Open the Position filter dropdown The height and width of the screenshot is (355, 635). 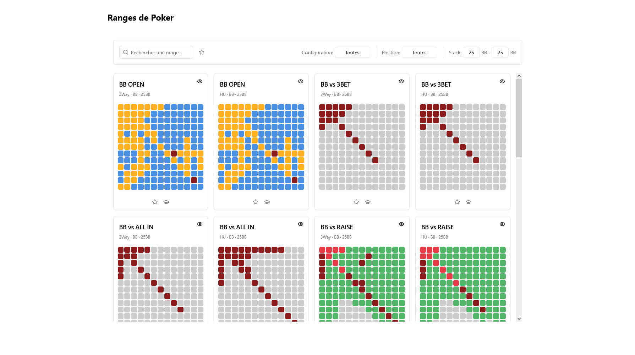point(419,53)
